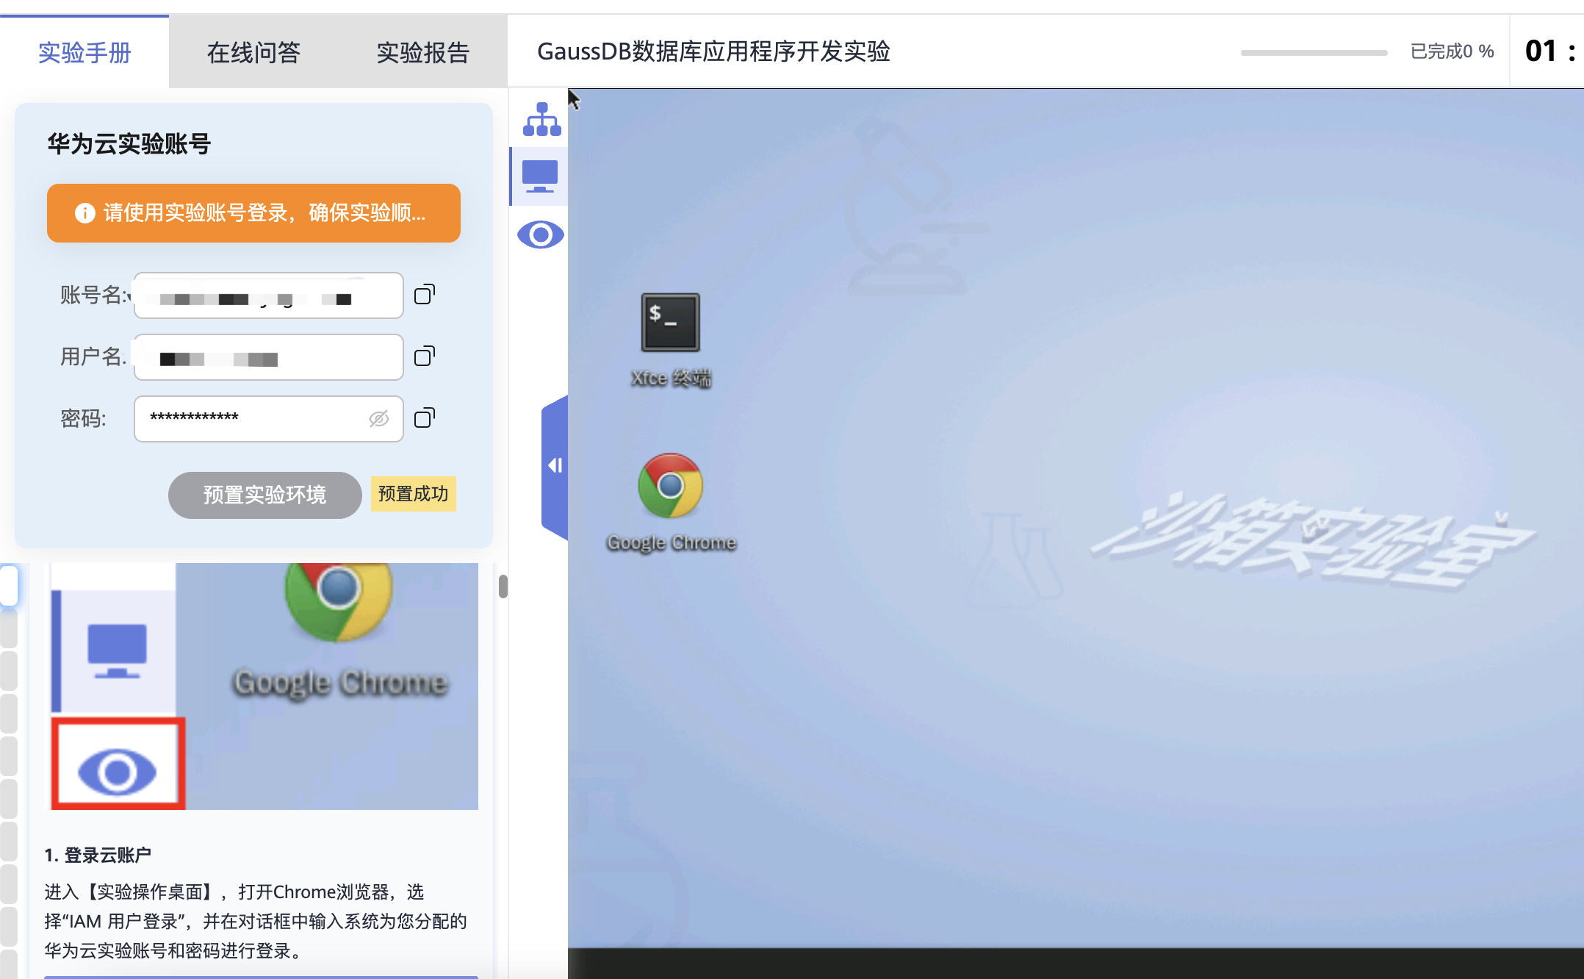Screen dimensions: 1584x979
Task: Open the Xfce terminal desktop icon
Action: tap(670, 323)
